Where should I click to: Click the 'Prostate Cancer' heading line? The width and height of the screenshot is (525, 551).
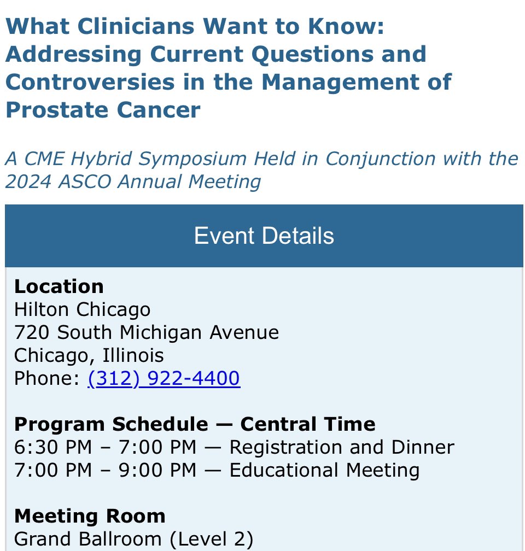103,110
